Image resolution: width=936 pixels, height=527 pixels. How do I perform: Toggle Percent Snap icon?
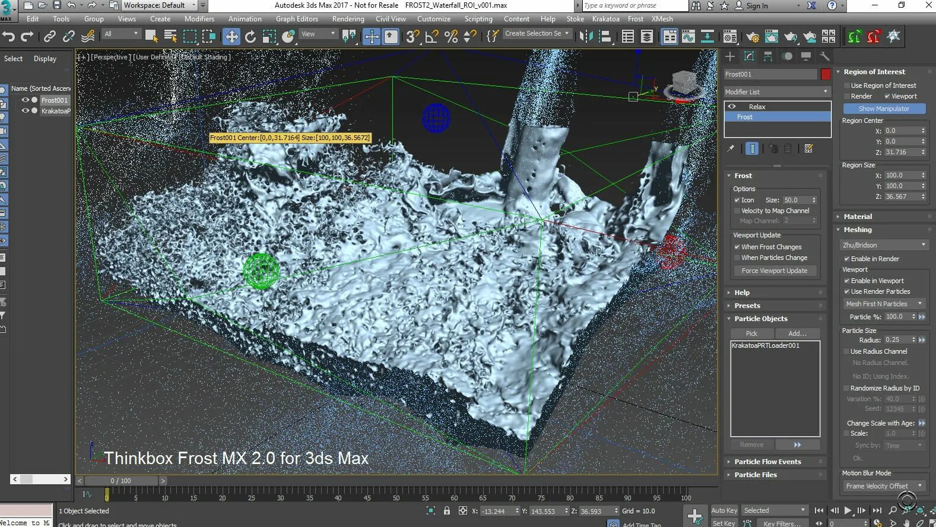[x=451, y=37]
